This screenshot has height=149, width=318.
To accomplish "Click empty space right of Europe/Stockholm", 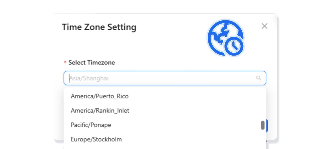I will click(188, 139).
